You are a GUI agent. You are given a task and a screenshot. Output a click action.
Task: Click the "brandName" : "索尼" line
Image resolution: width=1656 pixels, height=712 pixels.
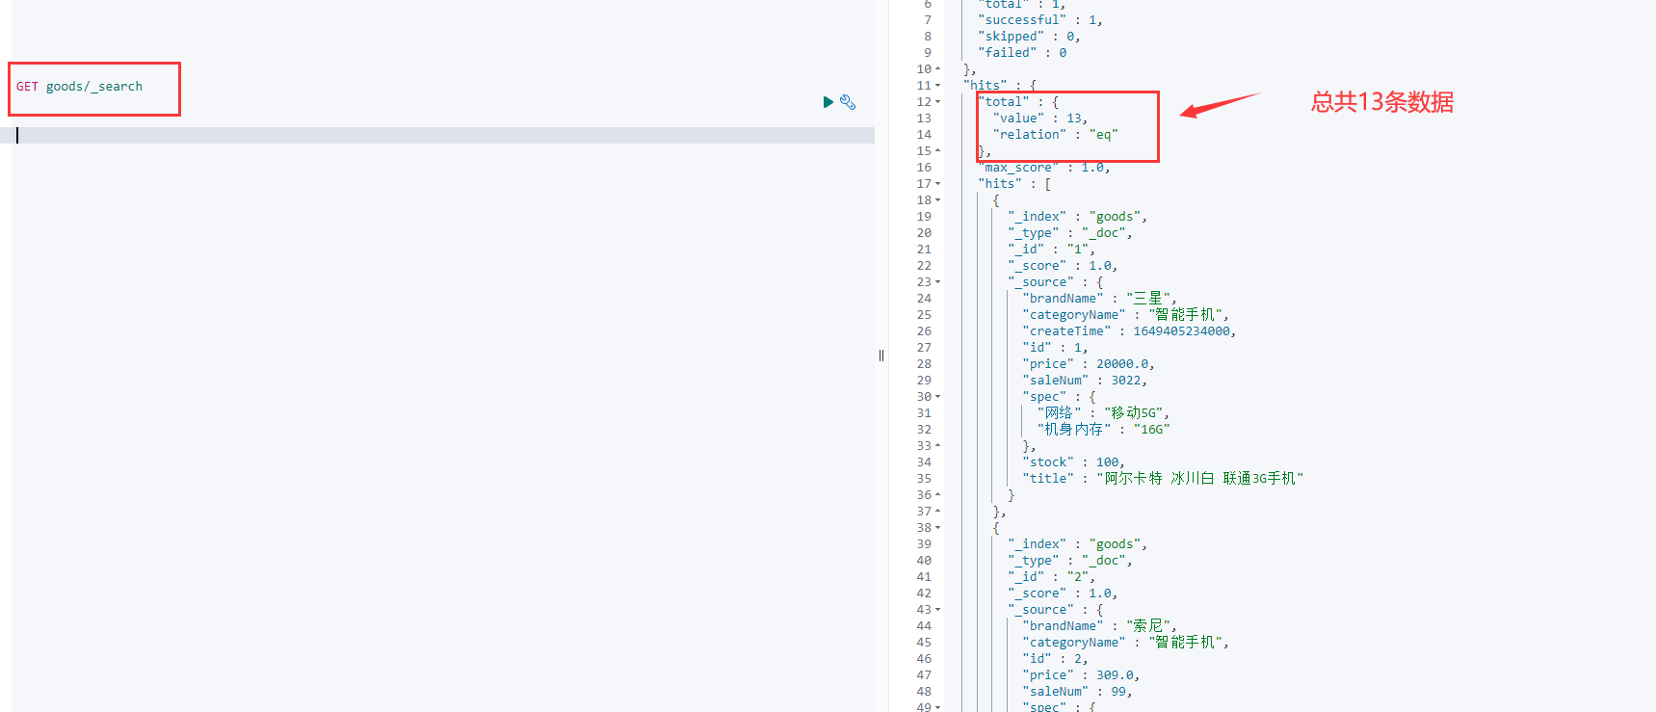pyautogui.click(x=1099, y=626)
